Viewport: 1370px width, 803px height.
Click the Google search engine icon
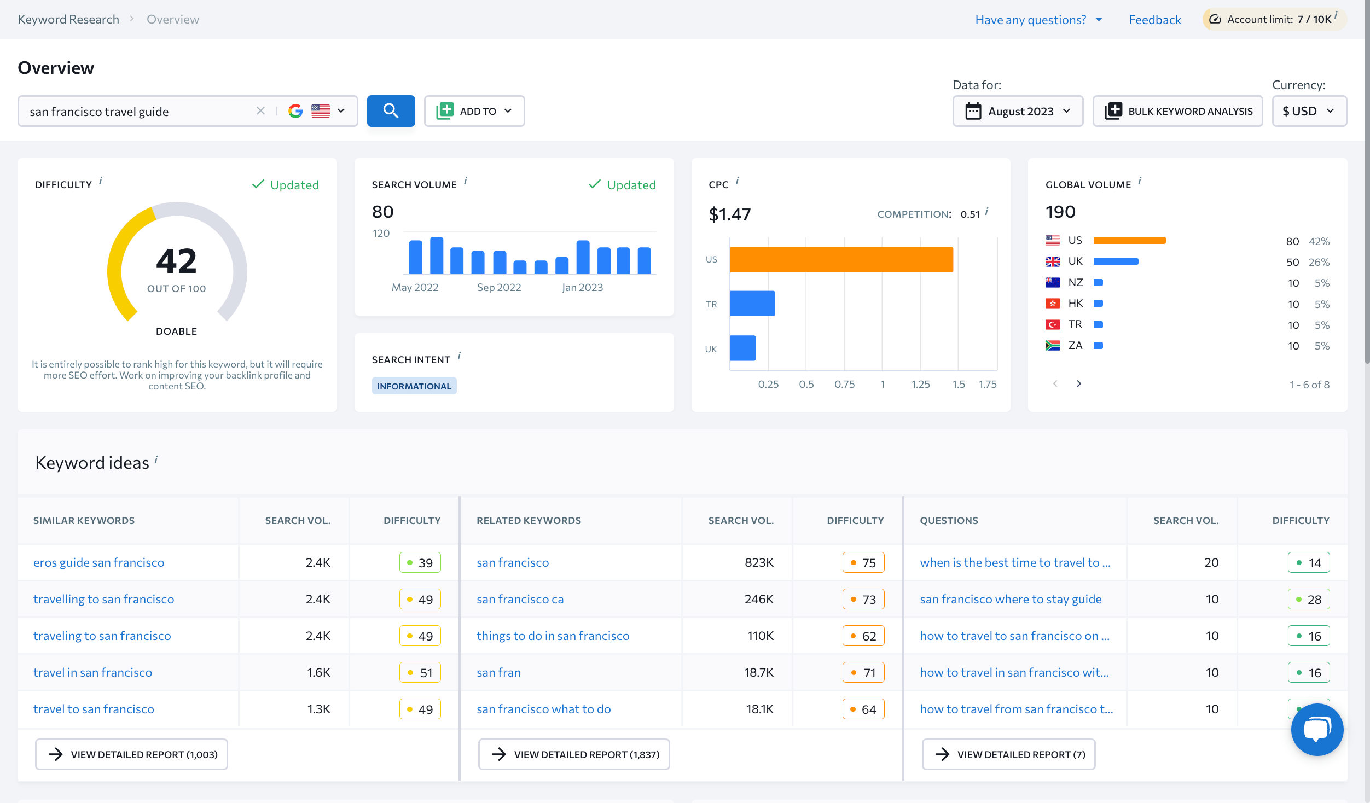coord(295,111)
